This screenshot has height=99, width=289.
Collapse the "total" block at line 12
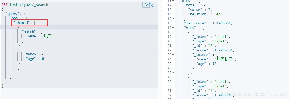[173, 5]
